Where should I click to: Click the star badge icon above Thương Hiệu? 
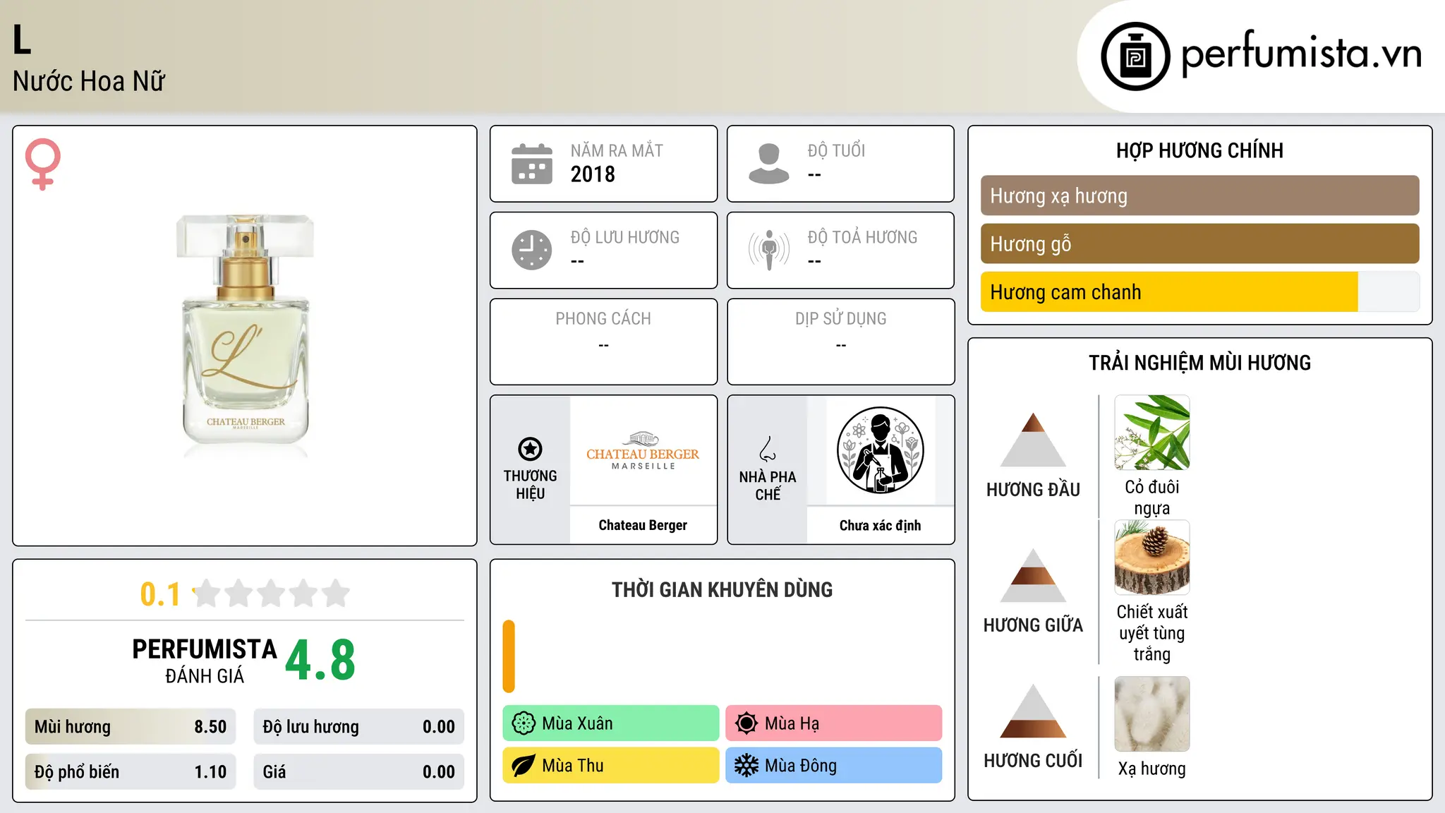[530, 449]
